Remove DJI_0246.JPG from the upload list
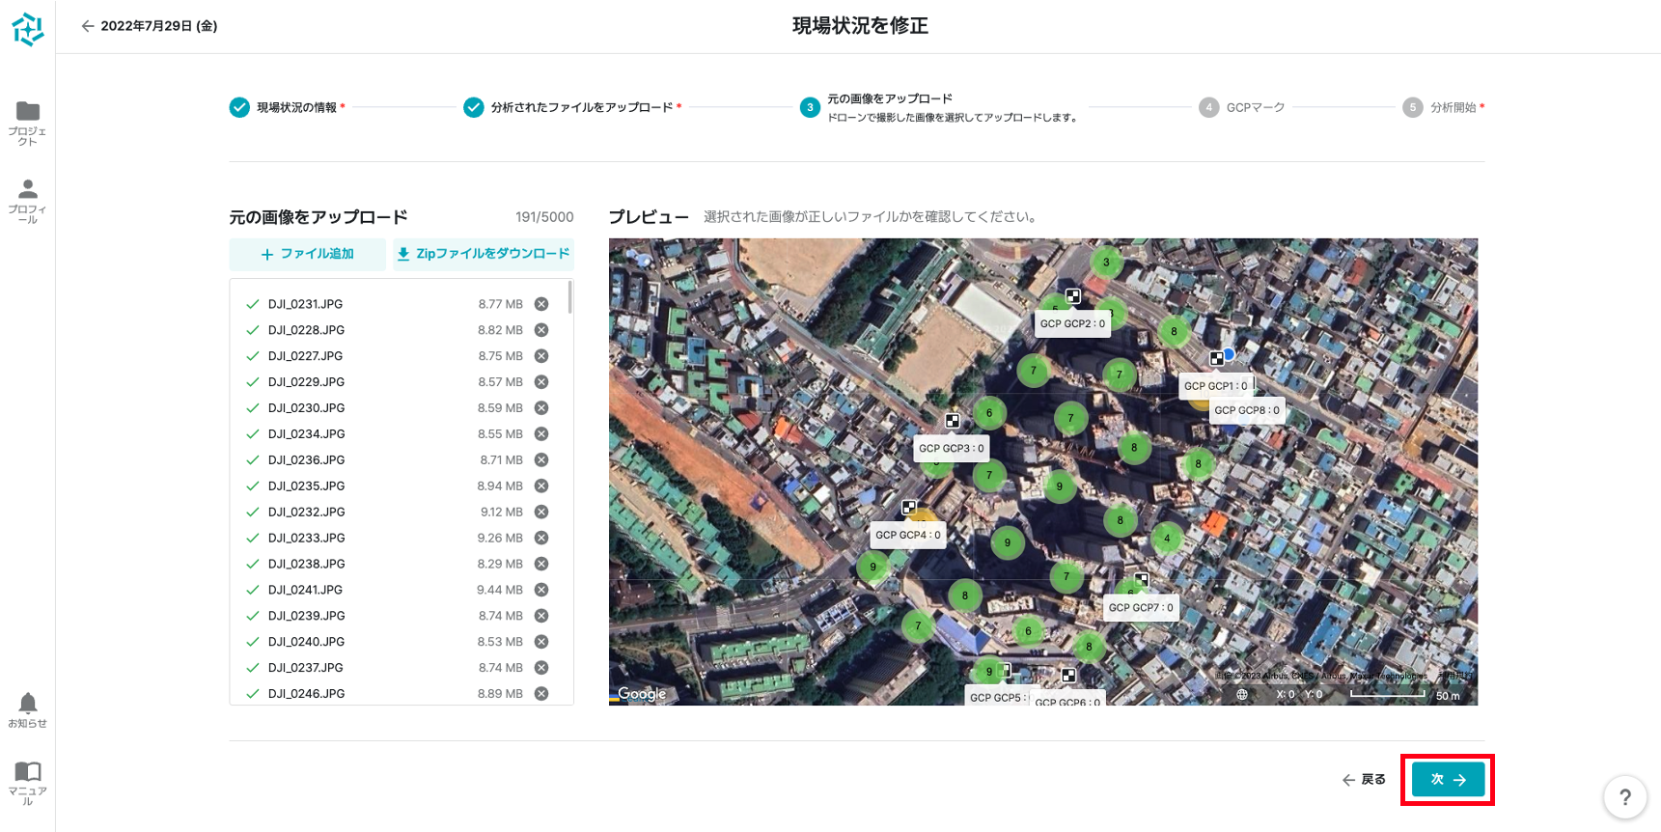1661x832 pixels. tap(541, 694)
